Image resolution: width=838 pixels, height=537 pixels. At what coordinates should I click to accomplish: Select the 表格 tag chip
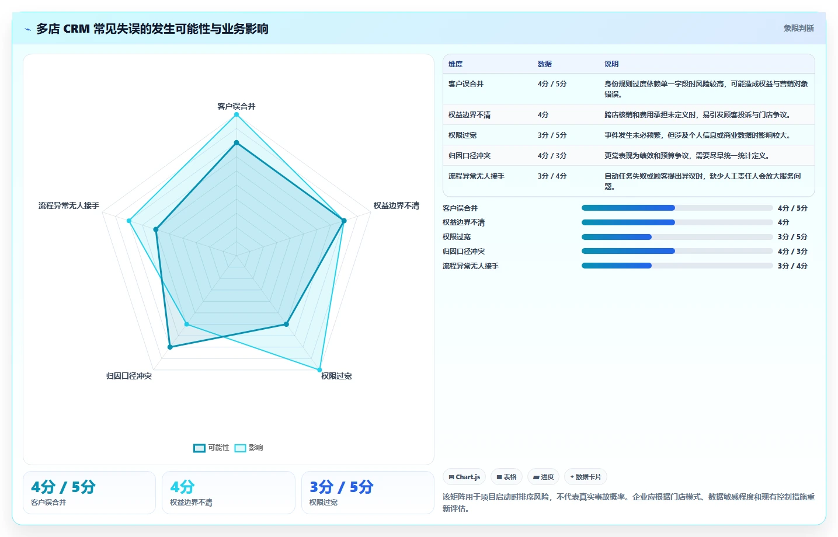506,477
